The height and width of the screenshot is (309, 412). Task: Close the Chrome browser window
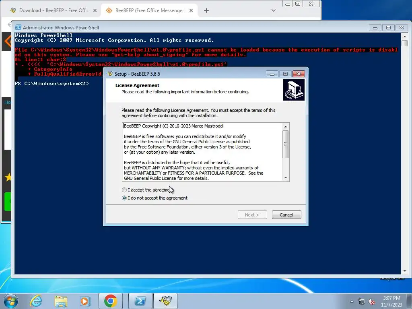click(311, 4)
